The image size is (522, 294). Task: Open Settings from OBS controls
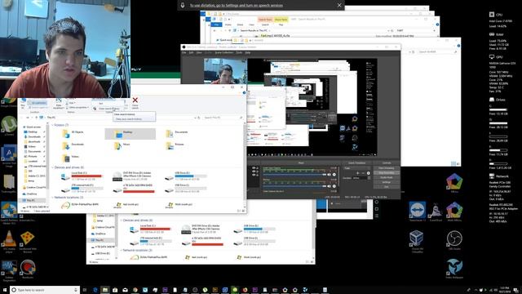(387, 182)
